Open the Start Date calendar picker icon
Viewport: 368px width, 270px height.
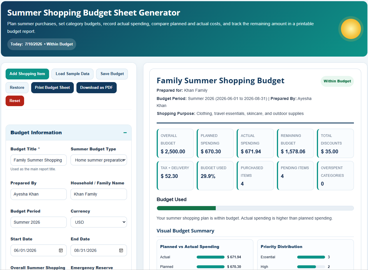pos(61,250)
